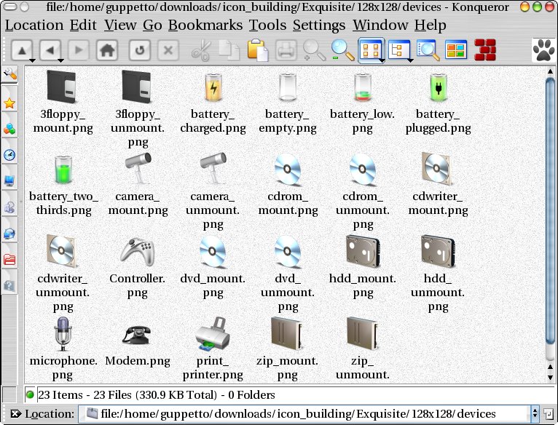Select battery_plugged.png file
Viewport: 558px width, 425px height.
438,102
